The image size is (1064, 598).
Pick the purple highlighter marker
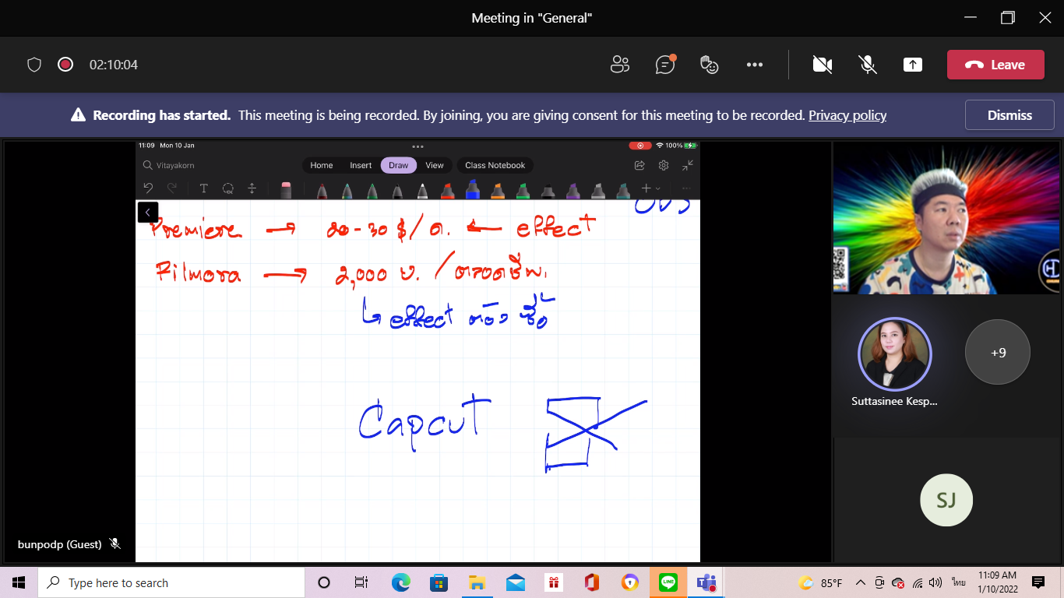[x=573, y=189]
